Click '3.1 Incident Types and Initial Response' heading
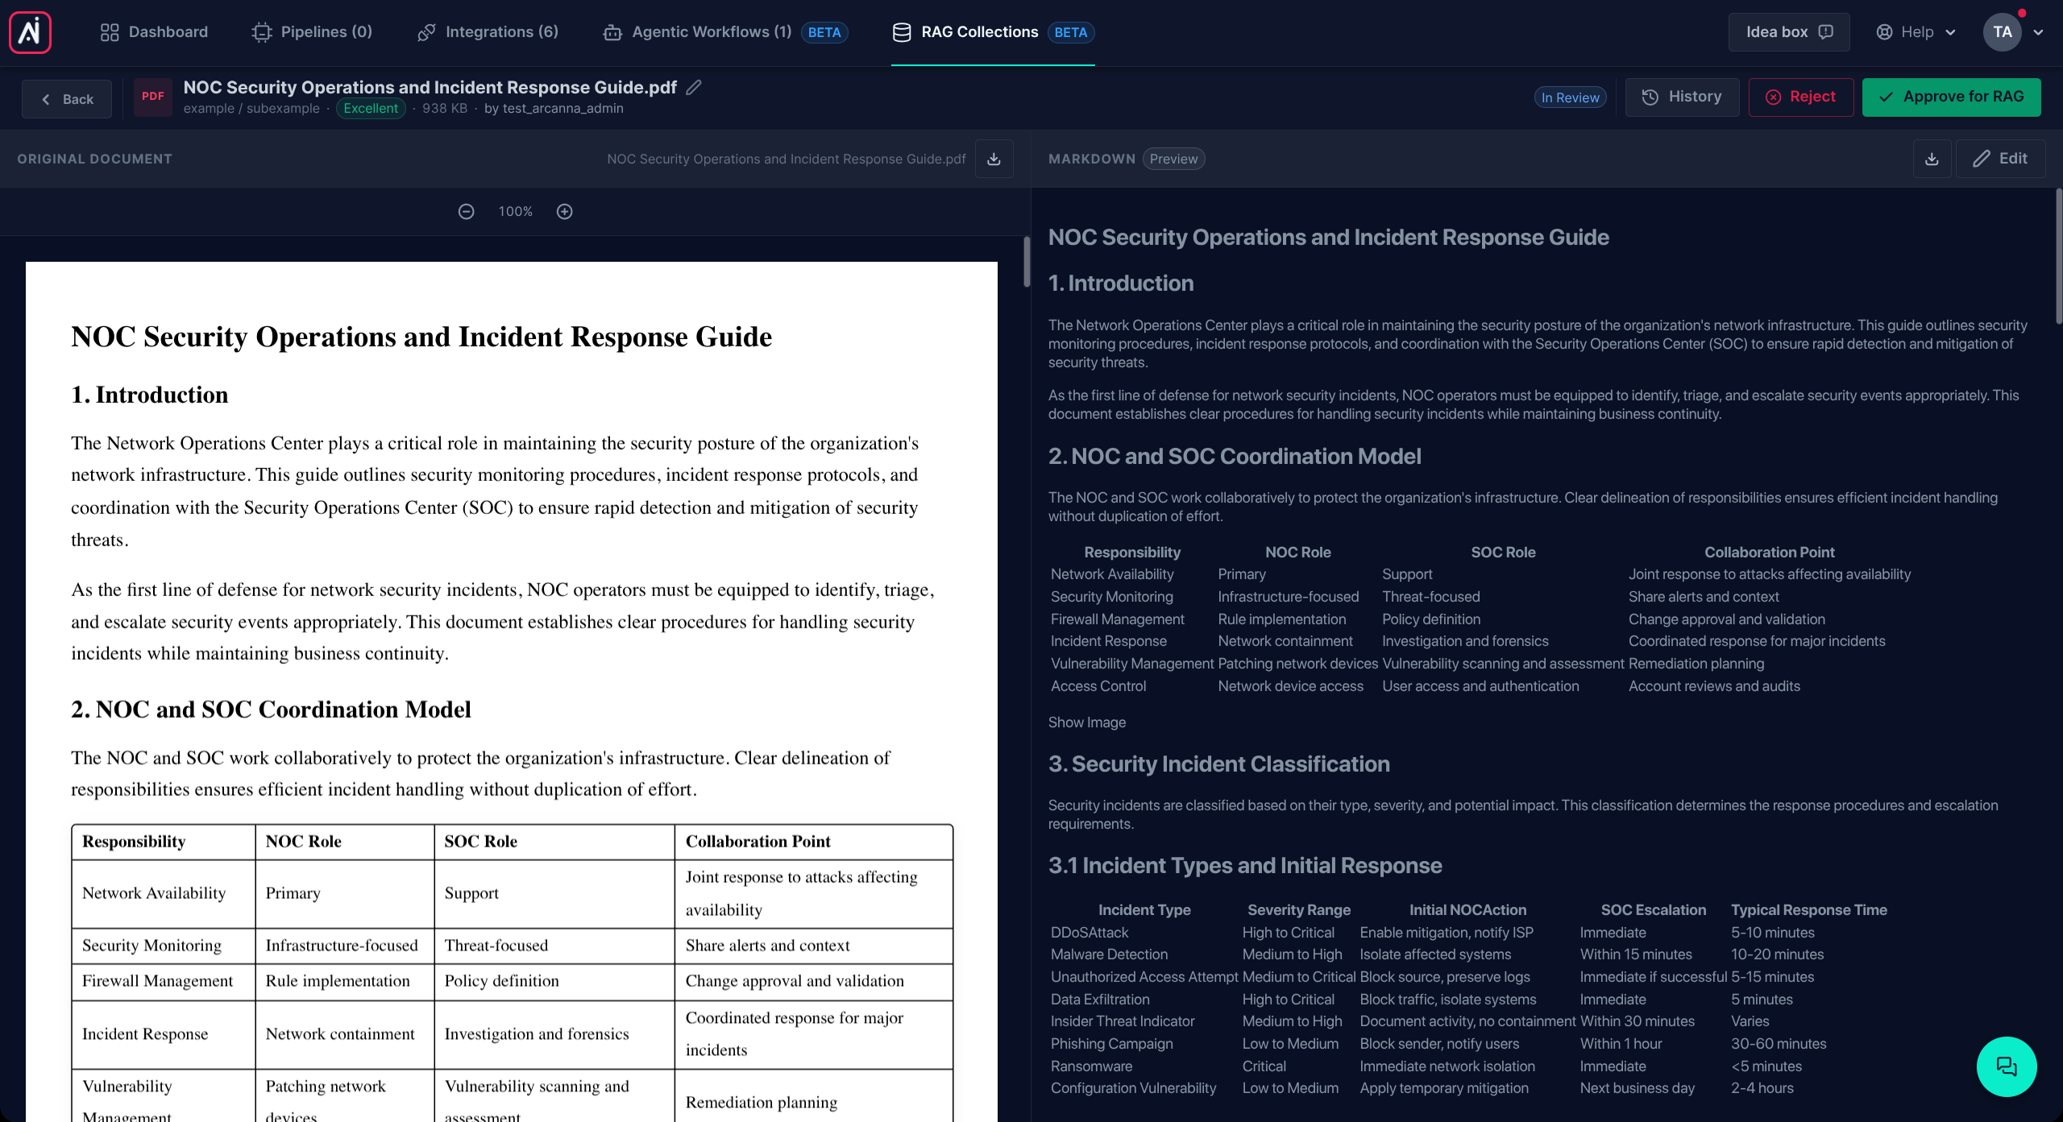This screenshot has width=2063, height=1122. 1245,865
